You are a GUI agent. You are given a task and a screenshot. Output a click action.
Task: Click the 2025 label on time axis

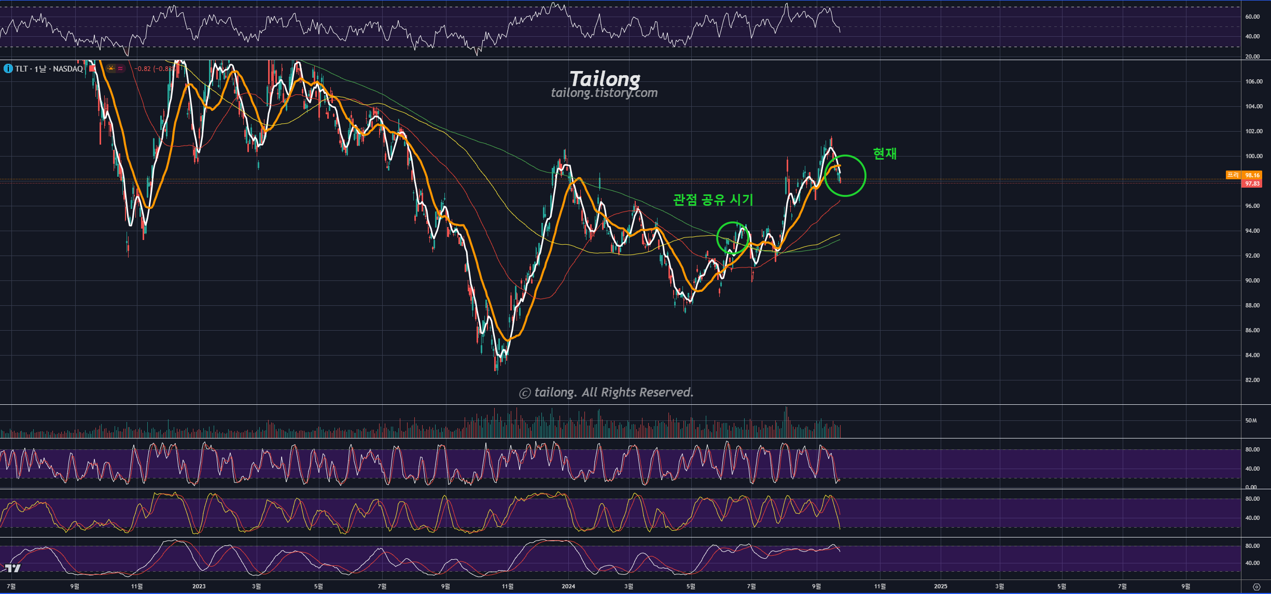(940, 586)
